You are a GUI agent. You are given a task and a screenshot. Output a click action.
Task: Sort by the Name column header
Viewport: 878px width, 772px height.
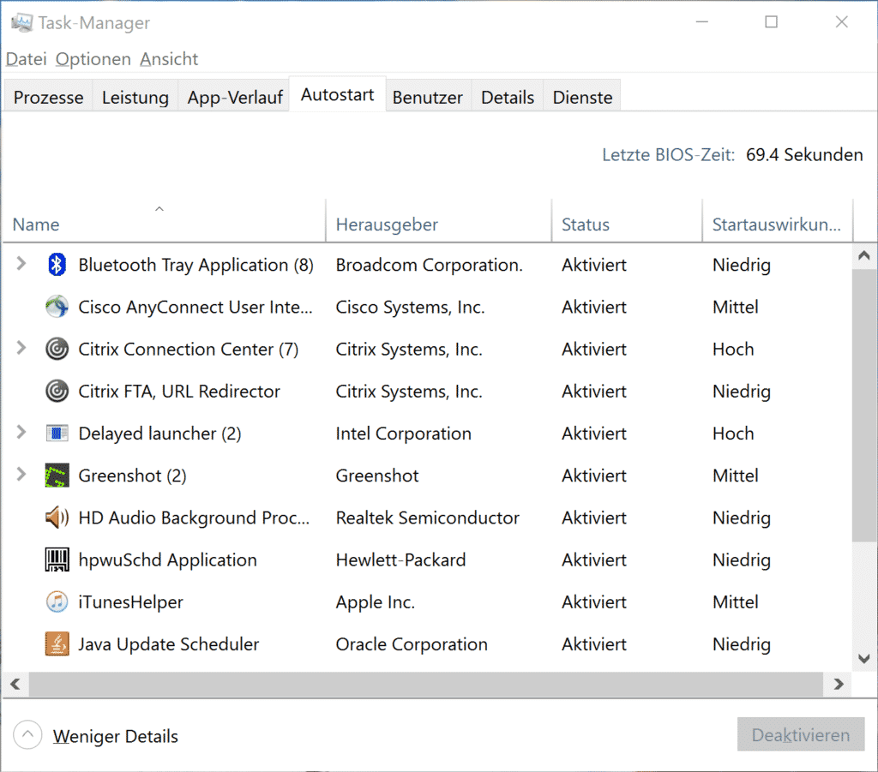tap(164, 220)
